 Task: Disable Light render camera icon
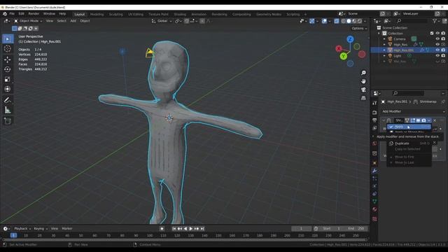(443, 56)
